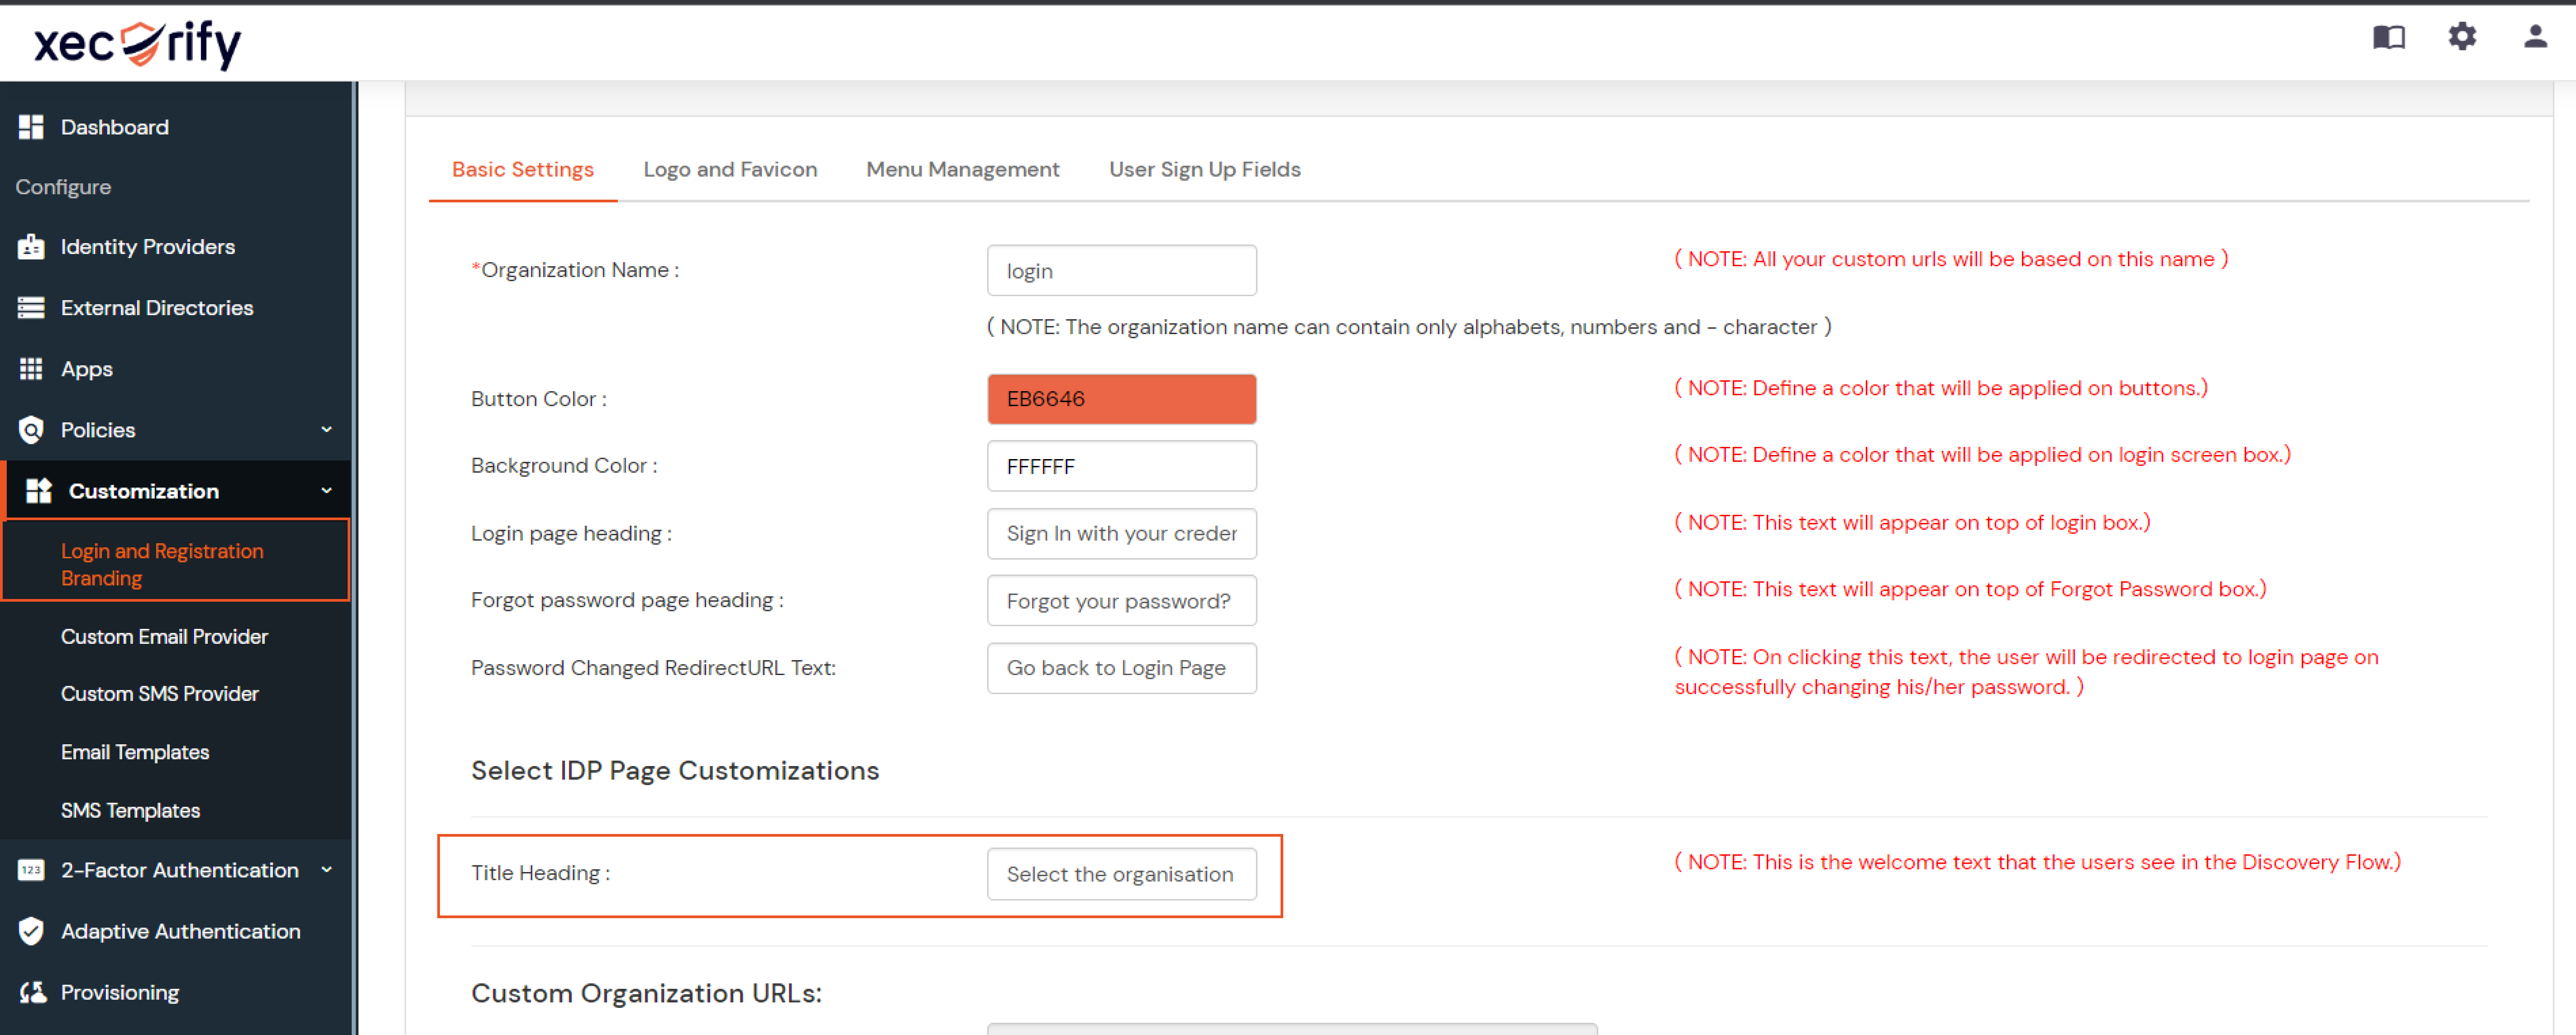Open the Dashboard from the sidebar
The width and height of the screenshot is (2576, 1035).
pyautogui.click(x=113, y=127)
